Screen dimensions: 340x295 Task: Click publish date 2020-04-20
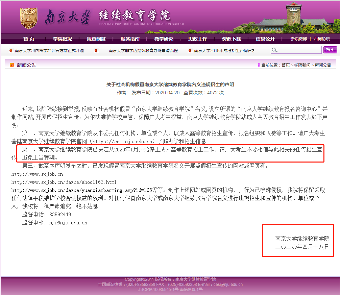click(167, 93)
